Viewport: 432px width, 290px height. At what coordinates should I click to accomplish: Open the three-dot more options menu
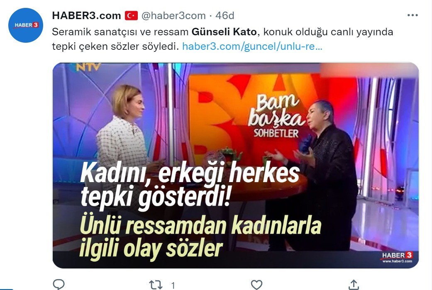(412, 15)
